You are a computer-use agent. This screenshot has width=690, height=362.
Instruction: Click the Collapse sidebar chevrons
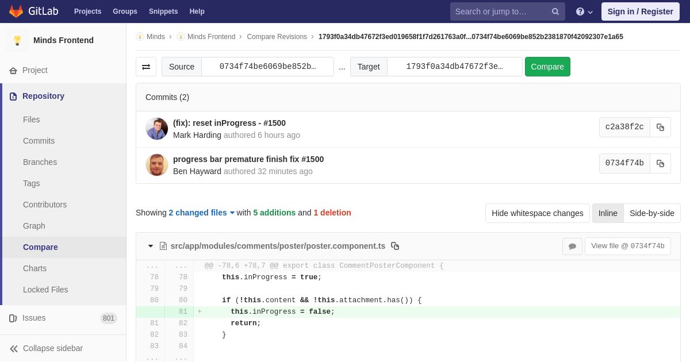pos(14,349)
